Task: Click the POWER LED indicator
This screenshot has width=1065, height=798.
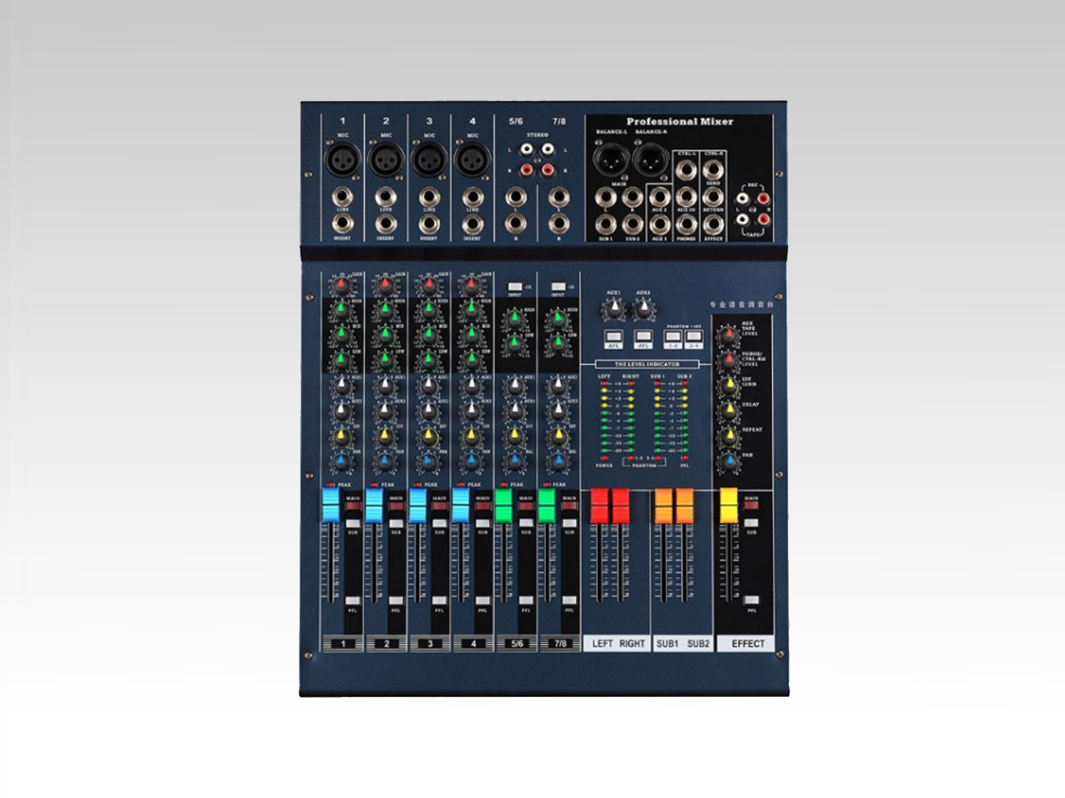Action: click(x=604, y=458)
